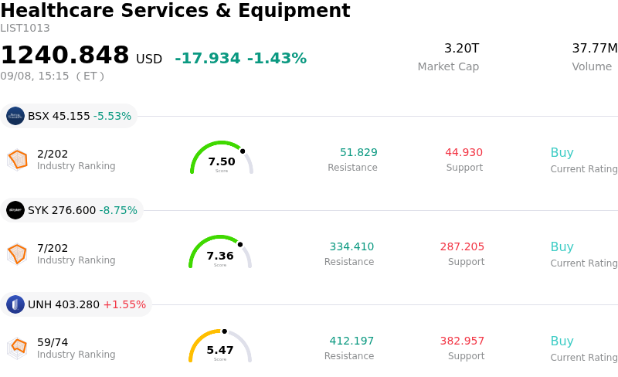The width and height of the screenshot is (618, 377).
Task: Open the radar chart icon beside 59/74
Action: [18, 348]
